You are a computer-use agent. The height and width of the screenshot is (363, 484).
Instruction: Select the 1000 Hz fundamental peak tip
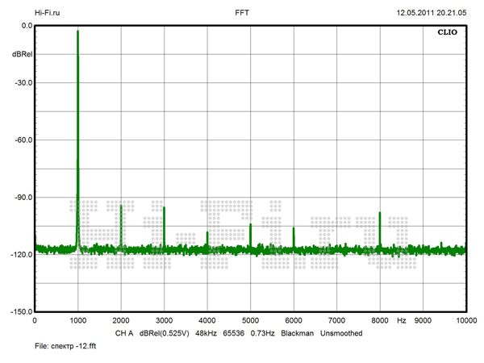tap(77, 32)
